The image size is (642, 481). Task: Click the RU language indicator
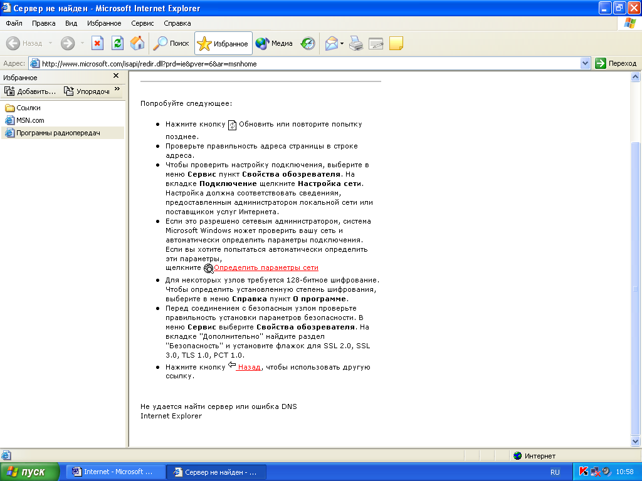pos(555,472)
